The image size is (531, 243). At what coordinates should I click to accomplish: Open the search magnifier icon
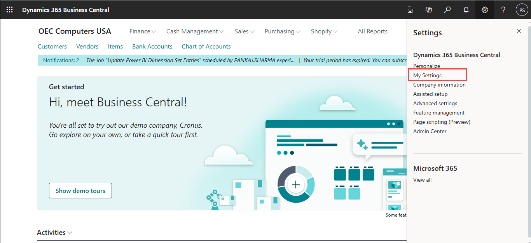click(447, 10)
